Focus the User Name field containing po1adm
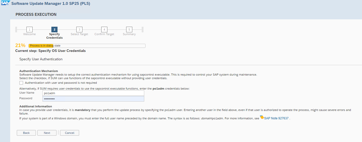The image size is (362, 142). click(93, 93)
